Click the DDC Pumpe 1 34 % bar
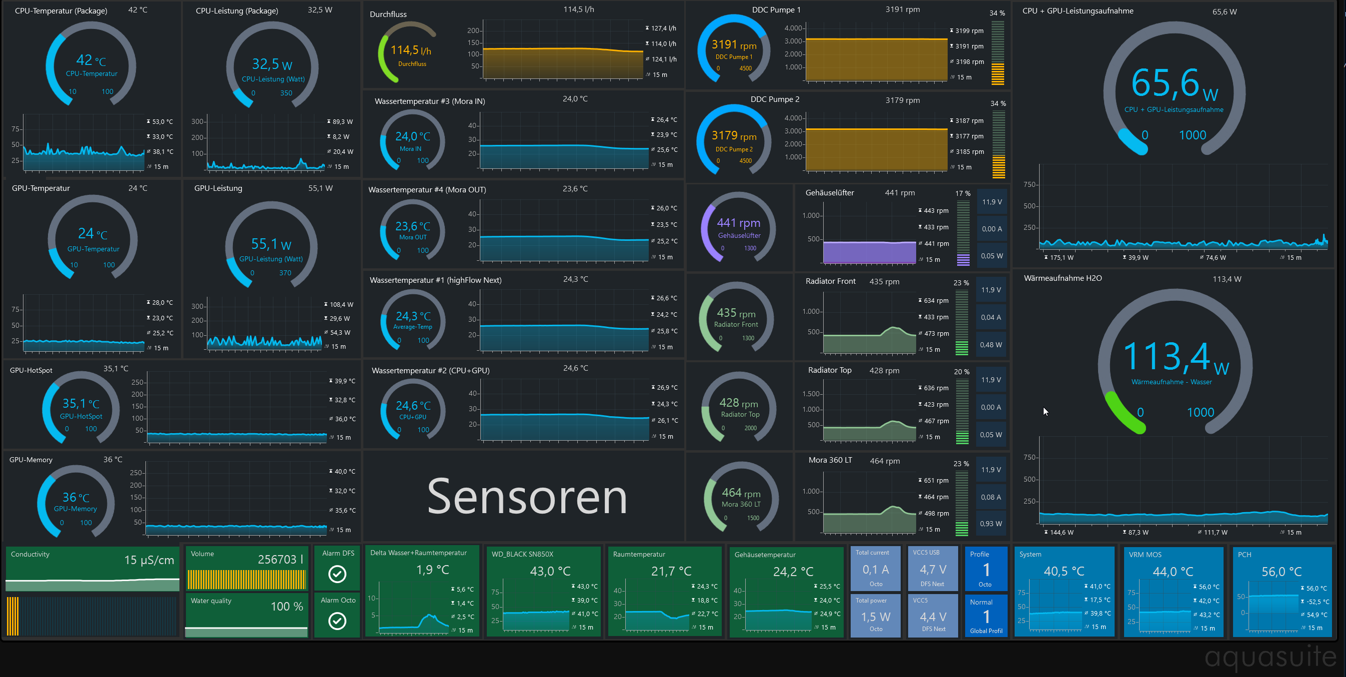Viewport: 1346px width, 677px height. pyautogui.click(x=997, y=53)
